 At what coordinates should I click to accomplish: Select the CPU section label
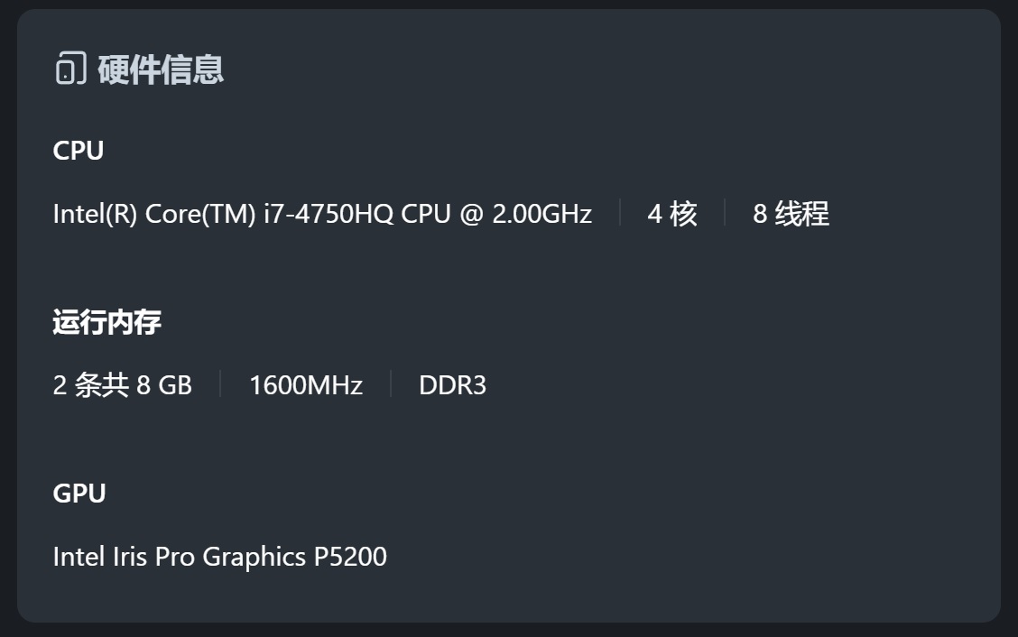click(x=78, y=151)
